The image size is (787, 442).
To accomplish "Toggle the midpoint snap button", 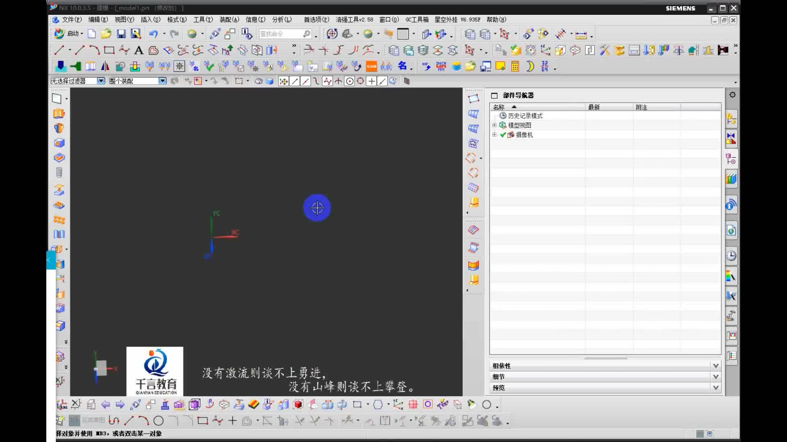I will click(x=305, y=81).
